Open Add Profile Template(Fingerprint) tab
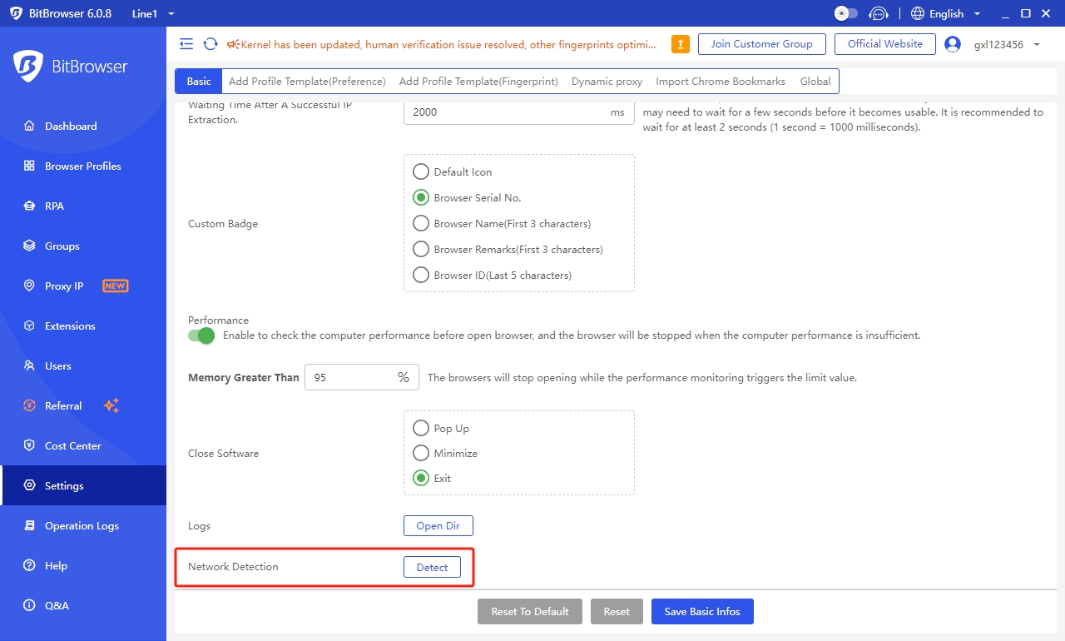Screen dimensions: 1065x641 [478, 82]
